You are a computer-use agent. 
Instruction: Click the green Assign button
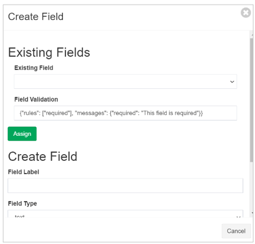pos(22,134)
